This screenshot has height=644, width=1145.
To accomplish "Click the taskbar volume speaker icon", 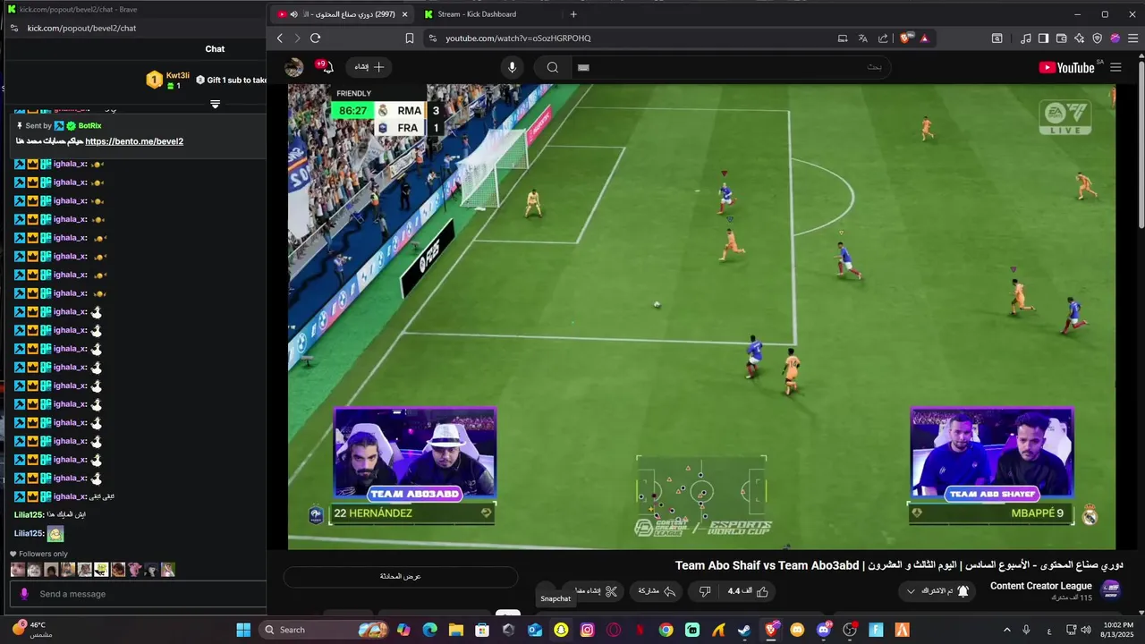I will (x=1086, y=630).
